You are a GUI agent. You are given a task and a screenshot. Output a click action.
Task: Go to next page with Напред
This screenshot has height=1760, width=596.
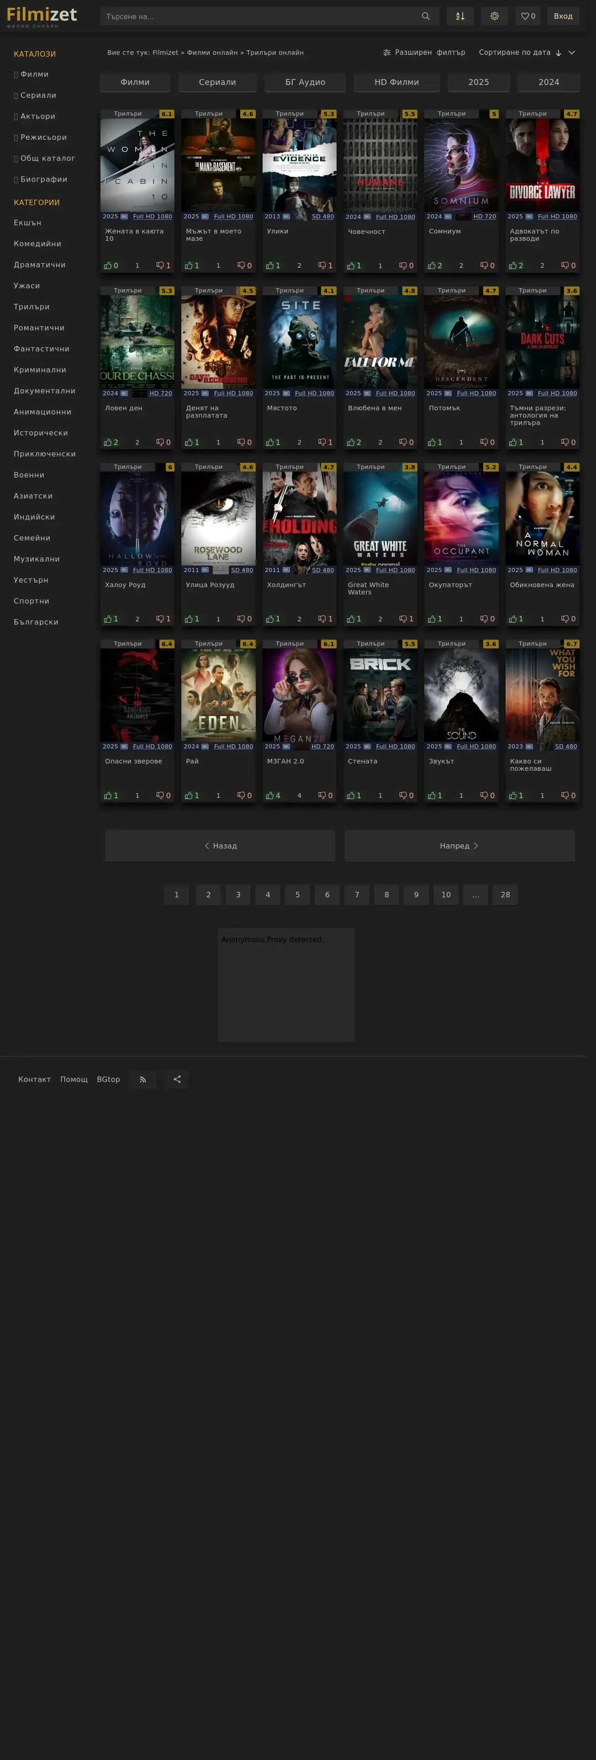459,846
